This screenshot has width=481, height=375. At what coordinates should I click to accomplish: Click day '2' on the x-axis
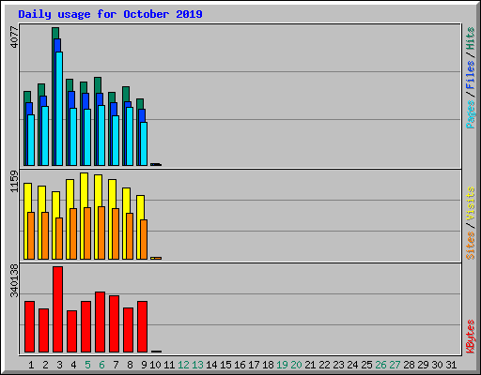45,365
